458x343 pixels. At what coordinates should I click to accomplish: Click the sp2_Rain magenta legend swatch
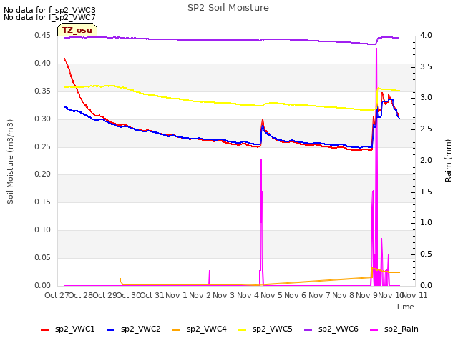click(374, 330)
